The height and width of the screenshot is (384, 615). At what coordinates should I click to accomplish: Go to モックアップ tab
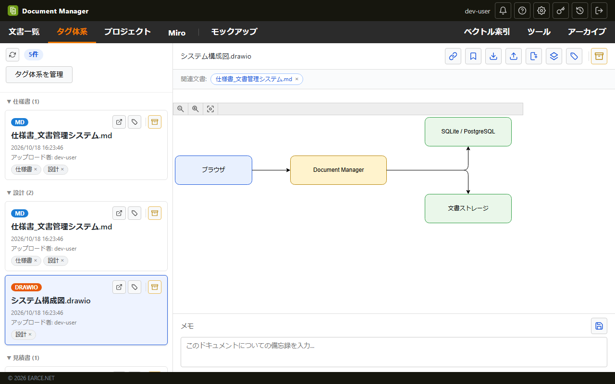click(234, 32)
